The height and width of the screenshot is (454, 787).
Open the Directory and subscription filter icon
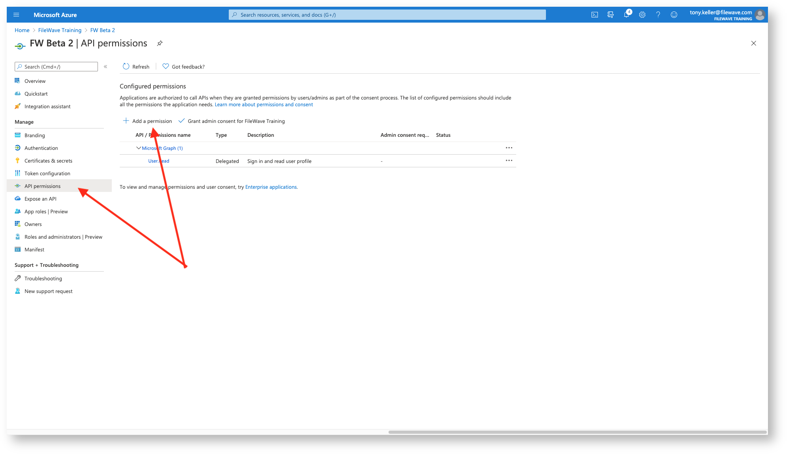click(x=611, y=15)
